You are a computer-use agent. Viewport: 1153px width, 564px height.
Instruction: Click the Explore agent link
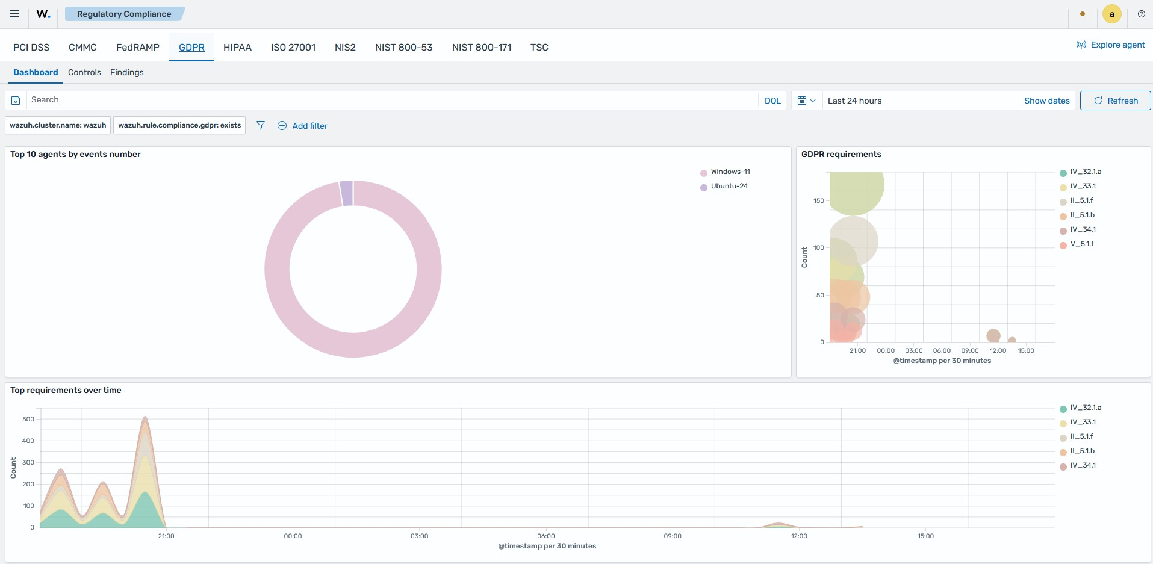pos(1110,45)
